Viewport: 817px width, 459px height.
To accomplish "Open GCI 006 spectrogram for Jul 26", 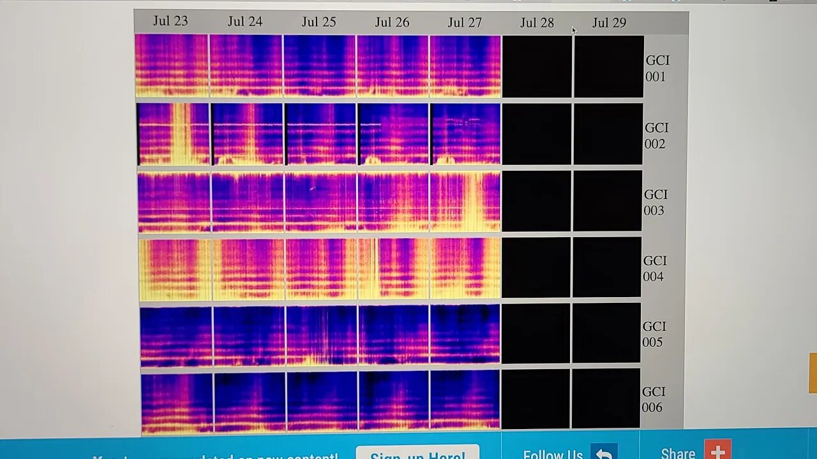I will [x=394, y=401].
